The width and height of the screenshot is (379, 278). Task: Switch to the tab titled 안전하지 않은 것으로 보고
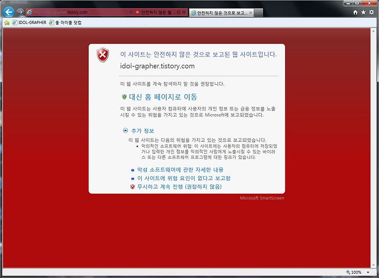(x=221, y=13)
